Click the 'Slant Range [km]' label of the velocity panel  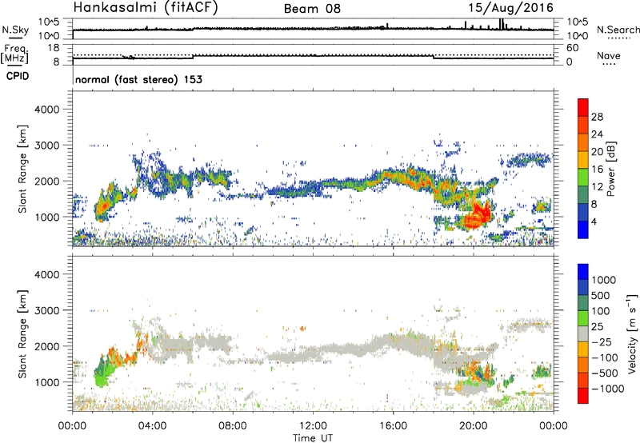point(22,333)
